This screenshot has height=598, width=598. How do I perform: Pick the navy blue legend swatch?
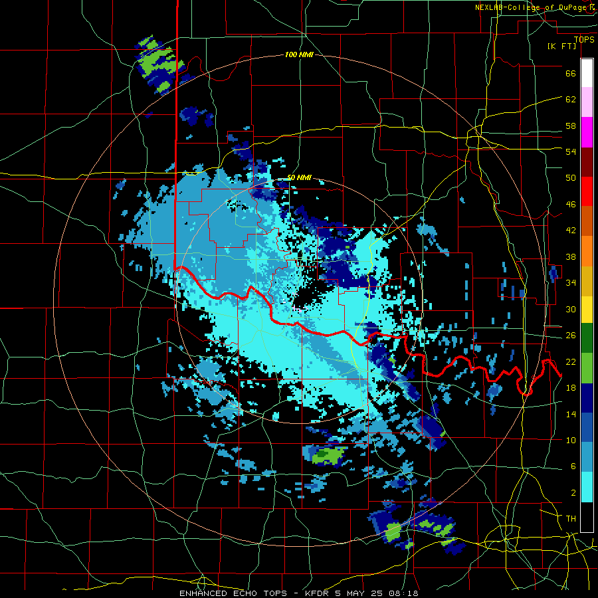(x=587, y=398)
